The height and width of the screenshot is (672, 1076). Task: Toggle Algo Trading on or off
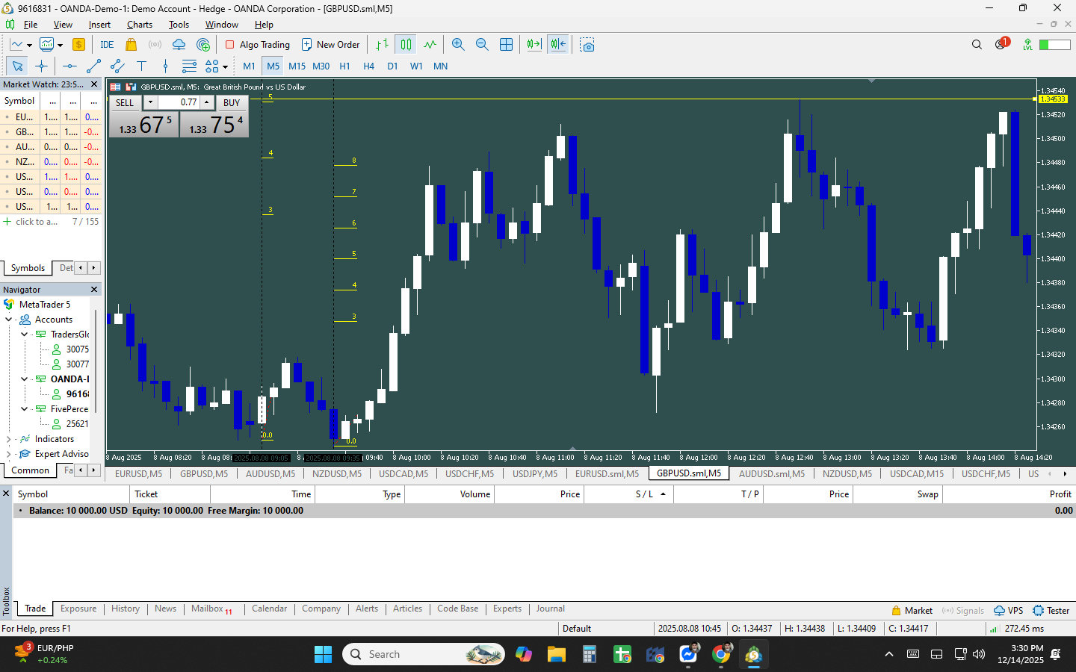tap(257, 45)
